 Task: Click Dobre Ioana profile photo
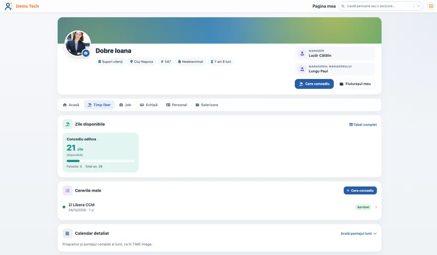click(x=77, y=43)
